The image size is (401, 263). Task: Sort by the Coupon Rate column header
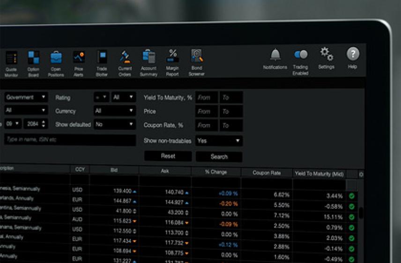(x=267, y=173)
